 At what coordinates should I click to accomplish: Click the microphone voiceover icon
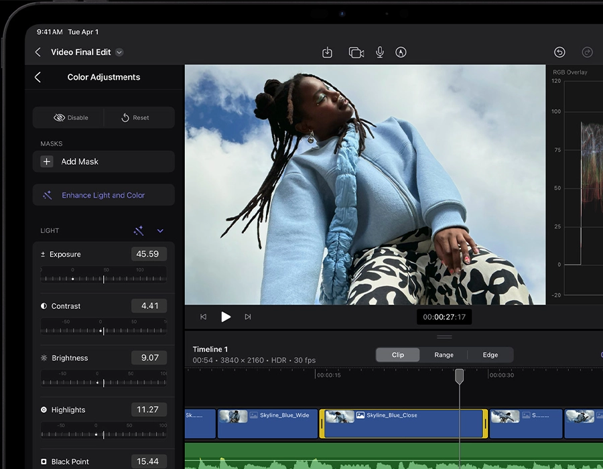379,52
